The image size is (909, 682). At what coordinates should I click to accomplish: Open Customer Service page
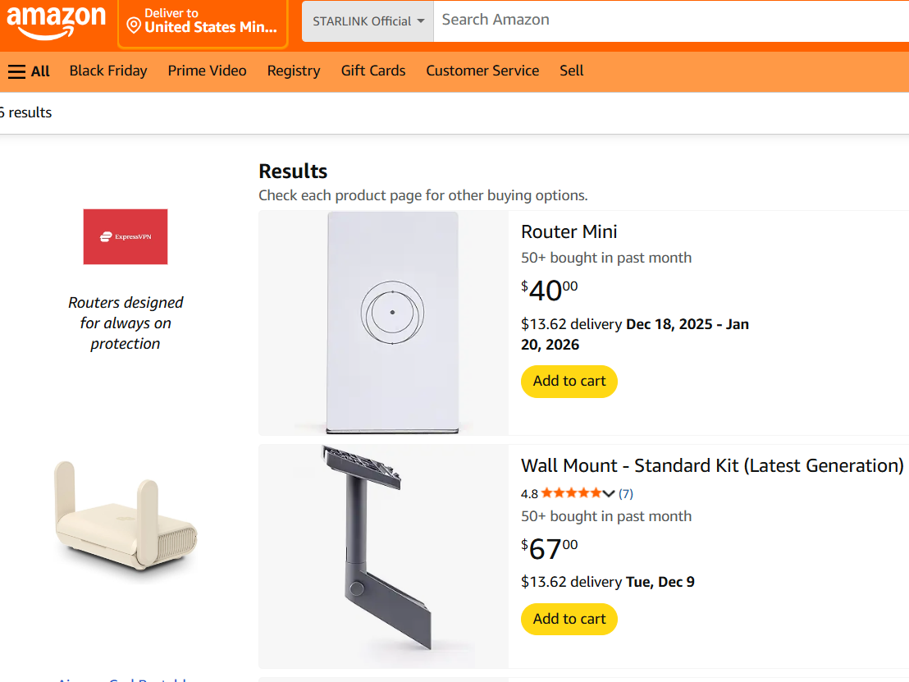(x=482, y=71)
